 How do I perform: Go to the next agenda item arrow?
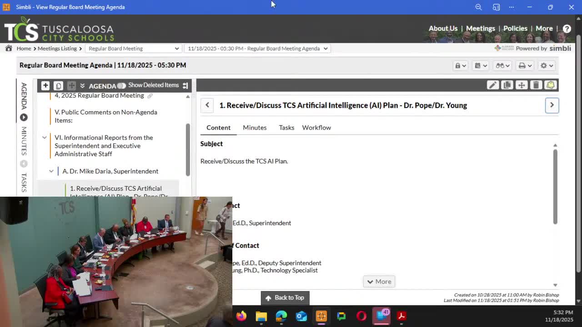[552, 105]
